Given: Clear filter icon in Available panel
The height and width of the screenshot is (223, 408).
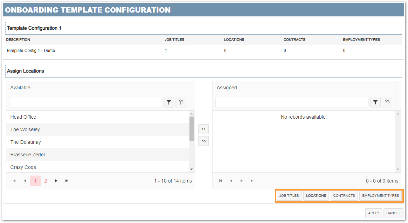Looking at the screenshot, I should (x=181, y=102).
